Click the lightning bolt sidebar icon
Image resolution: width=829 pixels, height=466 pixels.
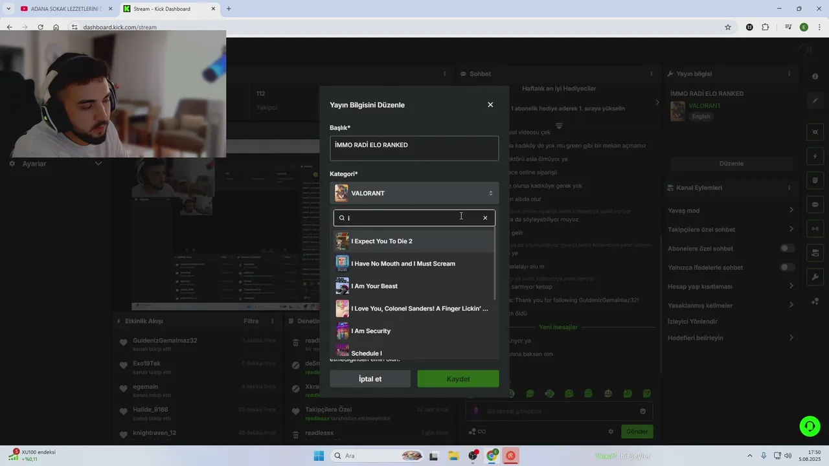(815, 157)
